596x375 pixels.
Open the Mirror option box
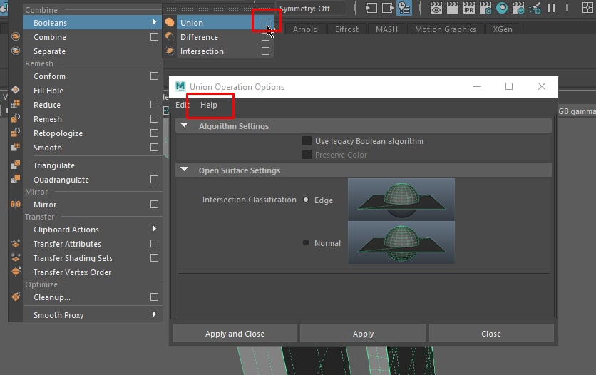[154, 204]
